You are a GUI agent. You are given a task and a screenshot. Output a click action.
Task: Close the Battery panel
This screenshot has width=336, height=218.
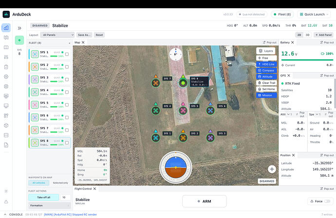(293, 42)
